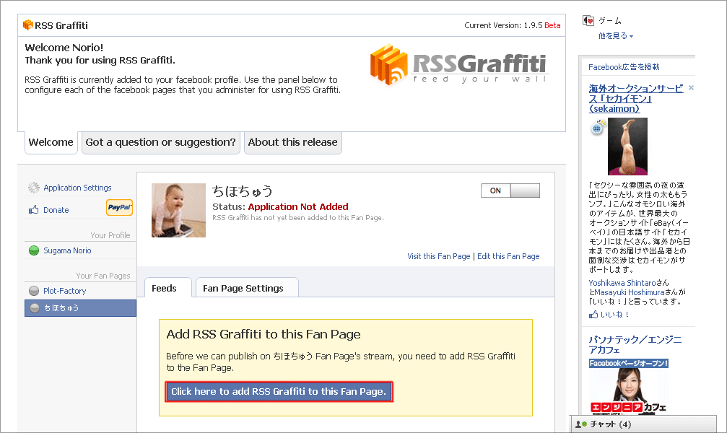Close the sekaimon ad with X
Image resolution: width=727 pixels, height=433 pixels.
tap(691, 87)
